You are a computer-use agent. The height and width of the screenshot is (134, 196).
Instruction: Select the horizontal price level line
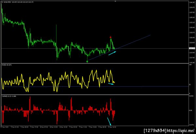click(95, 48)
